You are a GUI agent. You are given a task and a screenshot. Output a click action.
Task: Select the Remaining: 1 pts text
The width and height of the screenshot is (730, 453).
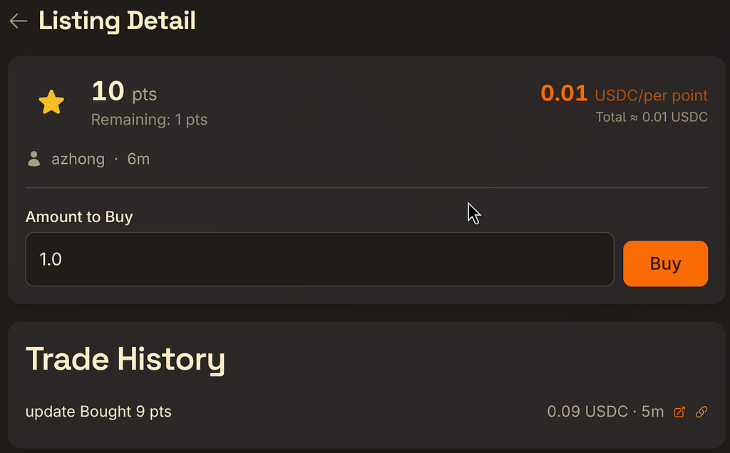coord(149,120)
